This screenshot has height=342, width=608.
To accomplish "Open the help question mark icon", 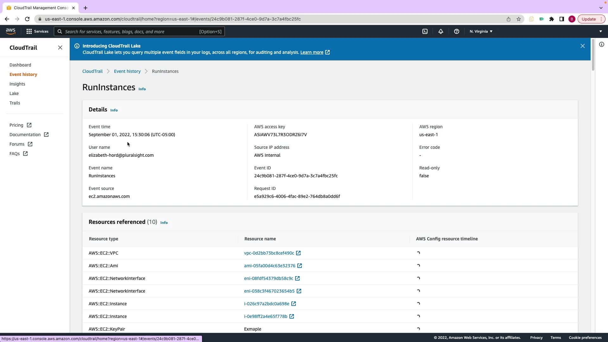I will [x=456, y=31].
